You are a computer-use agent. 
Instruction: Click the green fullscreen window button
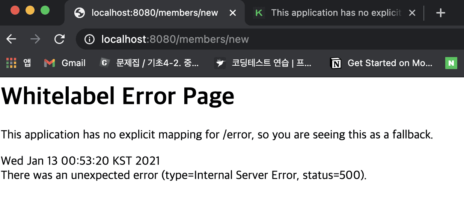point(45,10)
